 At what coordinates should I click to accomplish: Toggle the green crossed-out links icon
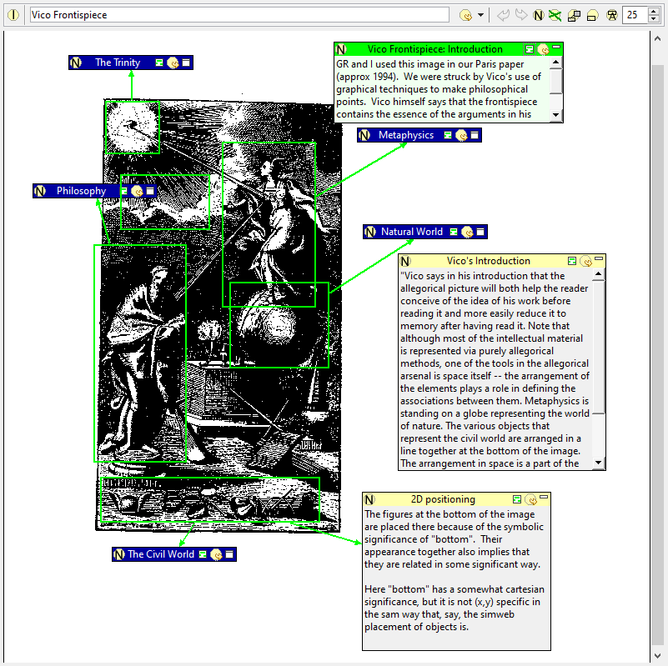click(x=555, y=15)
